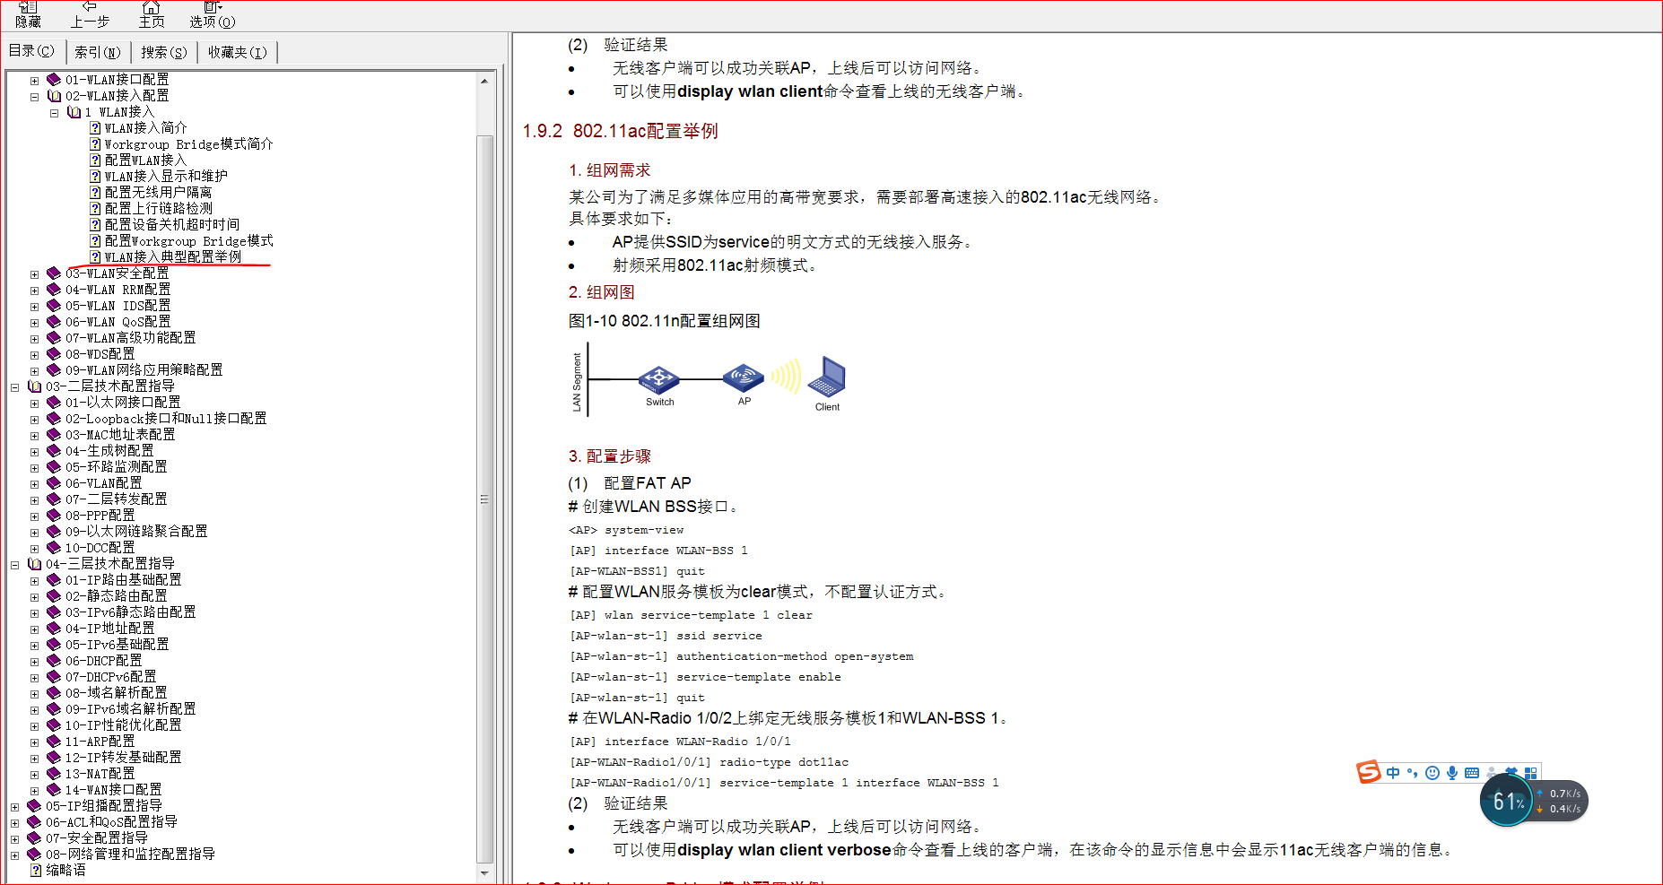The width and height of the screenshot is (1663, 885).
Task: Toggle the 中 Chinese/English input mode
Action: 1393,773
